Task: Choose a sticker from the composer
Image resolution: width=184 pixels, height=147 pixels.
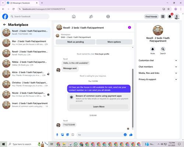Action: point(68,135)
